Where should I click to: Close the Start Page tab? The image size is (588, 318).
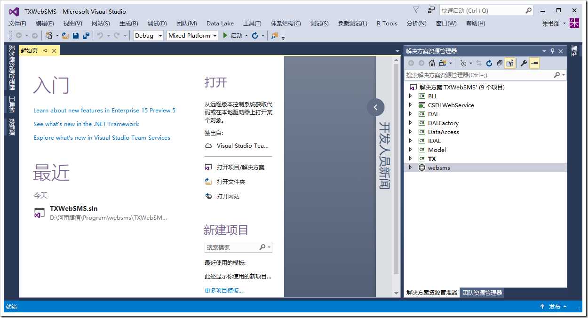pos(54,51)
